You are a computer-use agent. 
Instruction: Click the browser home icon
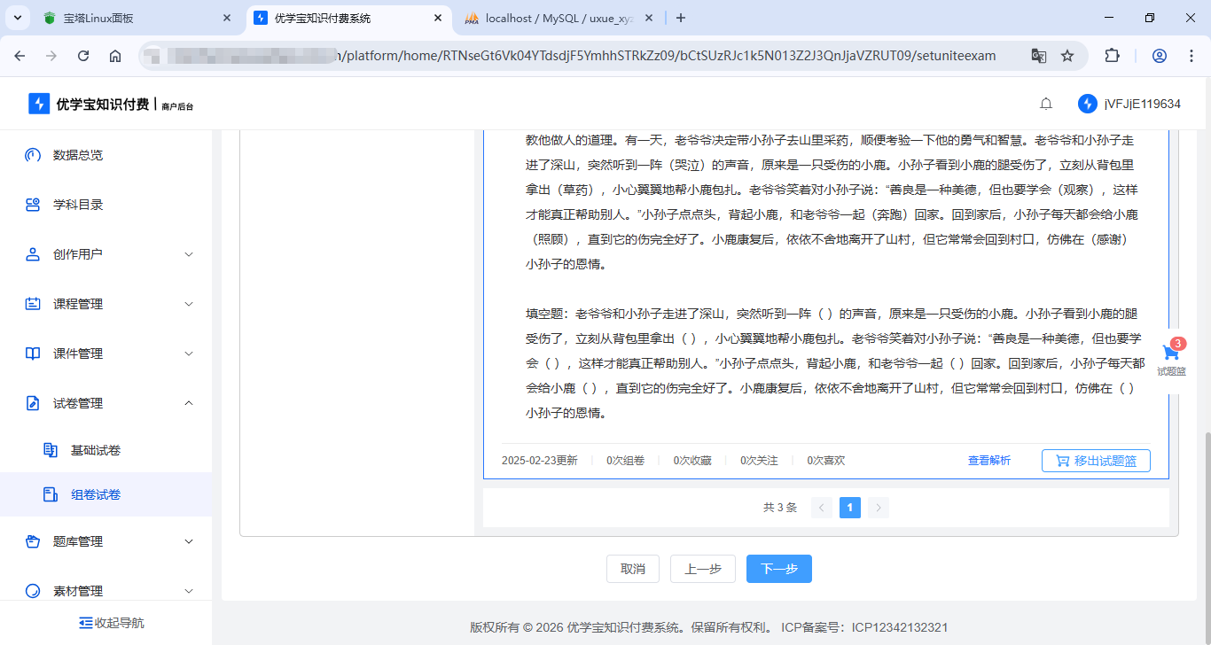pyautogui.click(x=115, y=55)
